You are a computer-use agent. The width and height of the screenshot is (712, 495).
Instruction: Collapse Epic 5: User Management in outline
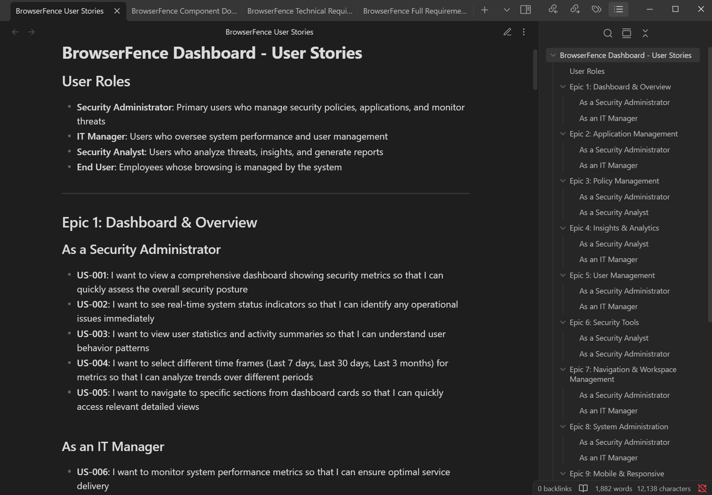pyautogui.click(x=563, y=275)
